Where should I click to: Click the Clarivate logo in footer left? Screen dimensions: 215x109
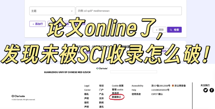(x=18, y=96)
